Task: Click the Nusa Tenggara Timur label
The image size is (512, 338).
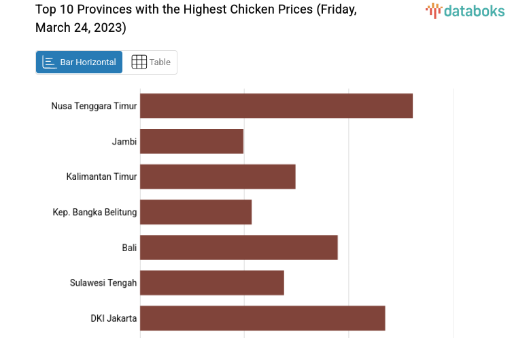Action: click(94, 106)
